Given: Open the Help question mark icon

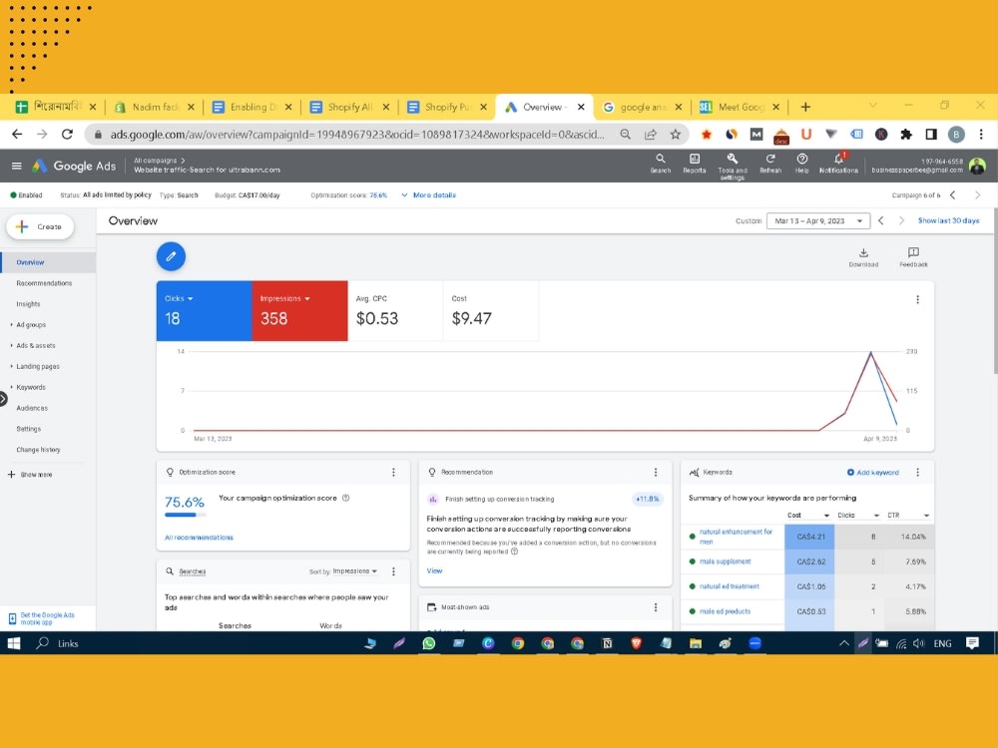Looking at the screenshot, I should coord(802,163).
